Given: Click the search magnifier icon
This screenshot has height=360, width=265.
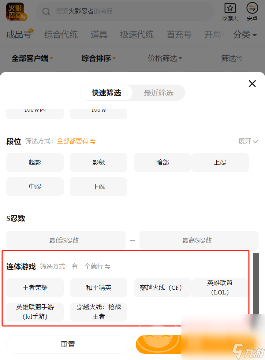Looking at the screenshot, I should click(x=46, y=12).
